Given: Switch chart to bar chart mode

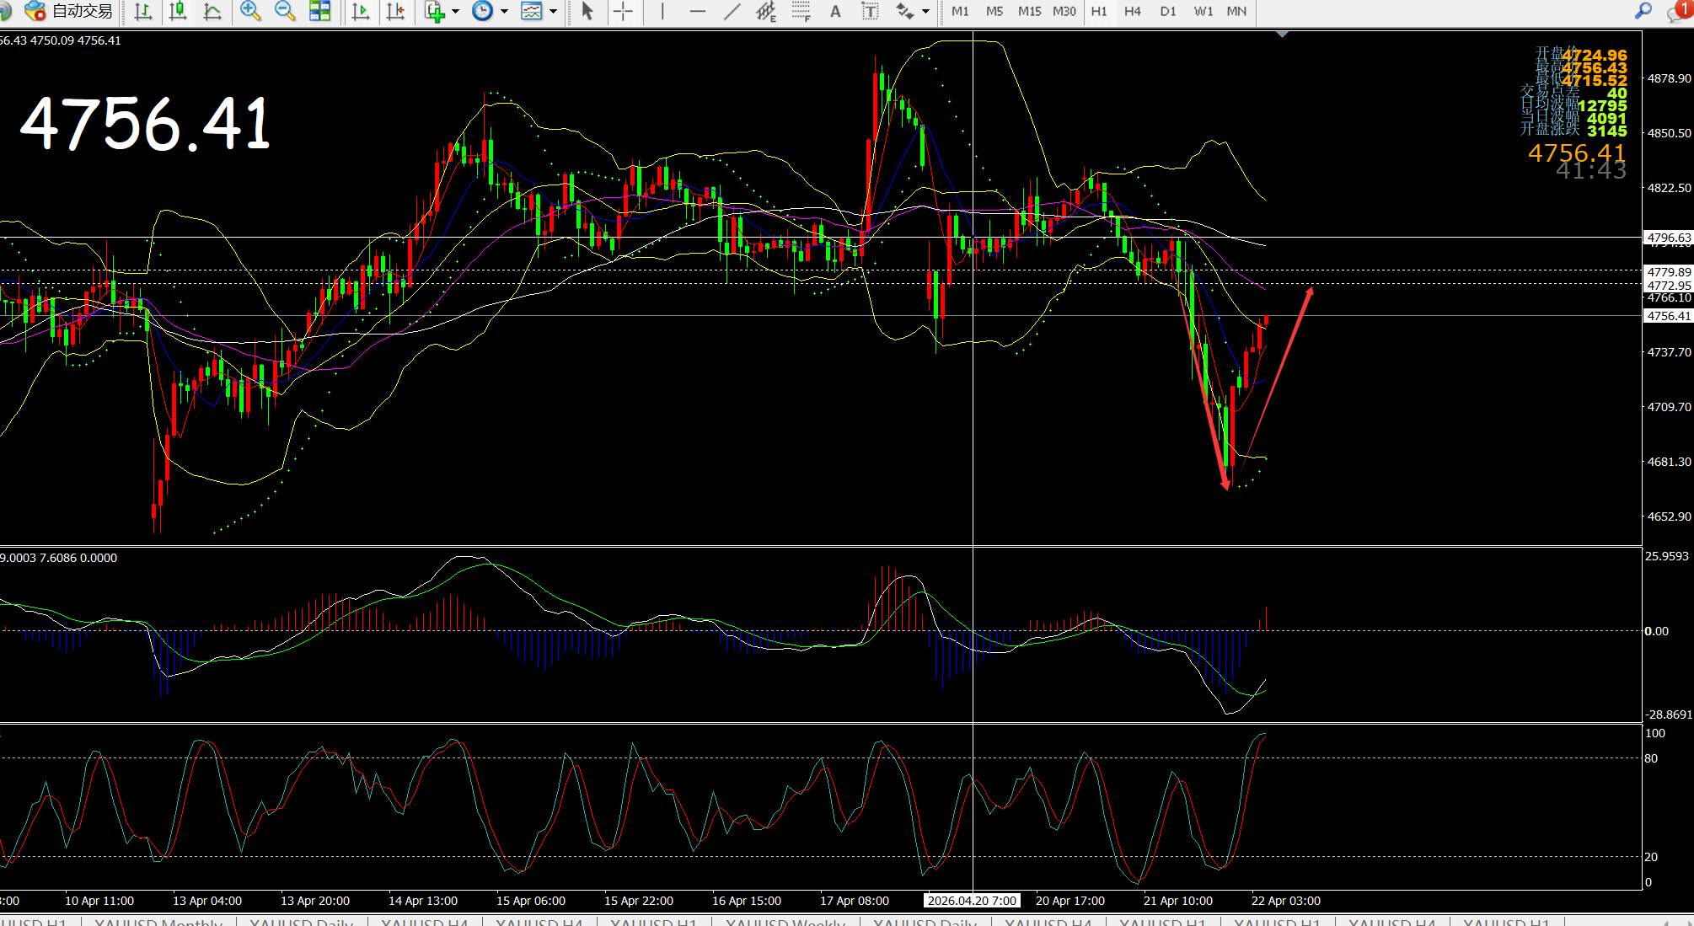Looking at the screenshot, I should [142, 11].
